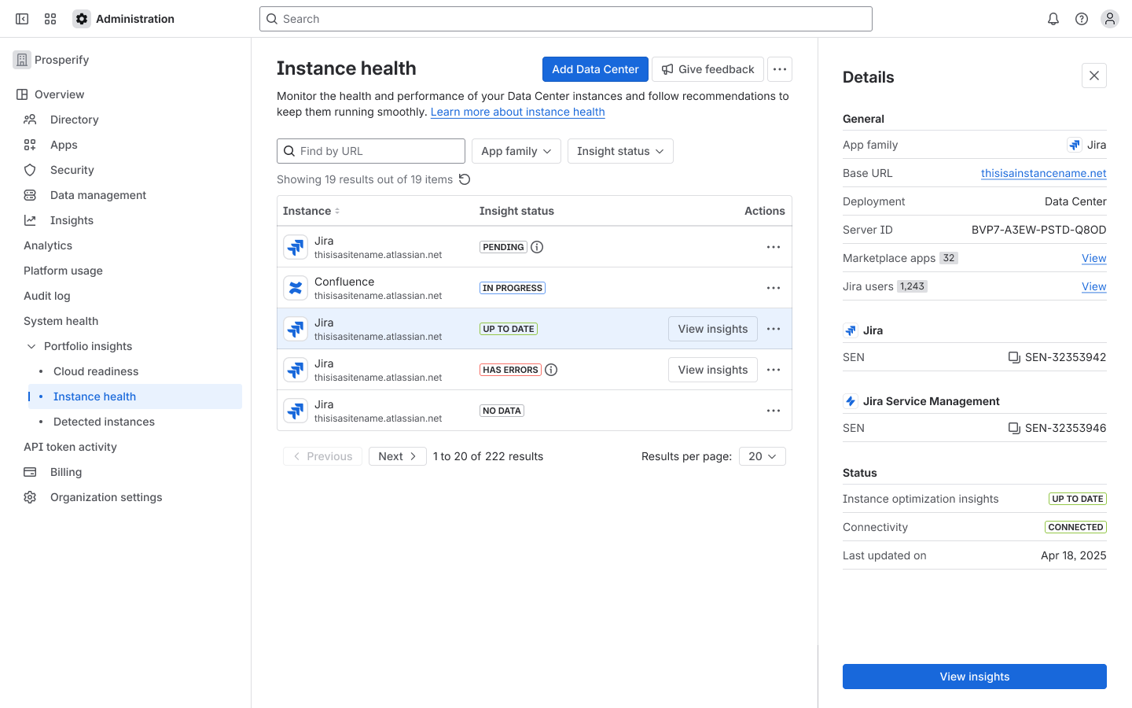Image resolution: width=1132 pixels, height=708 pixels.
Task: Click Add Data Center button
Action: (595, 69)
